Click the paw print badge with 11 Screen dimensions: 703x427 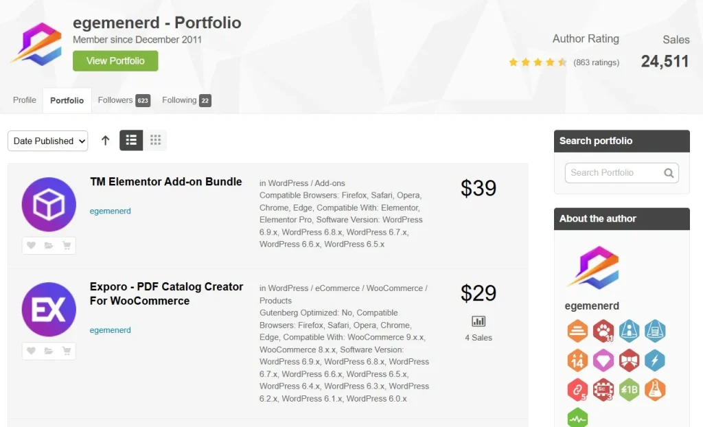603,331
